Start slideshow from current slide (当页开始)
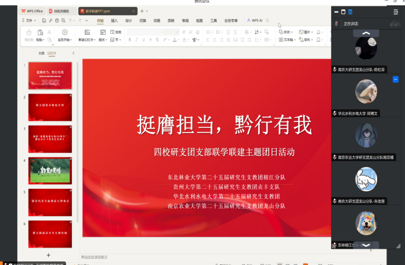405x265 pixels. (64, 33)
